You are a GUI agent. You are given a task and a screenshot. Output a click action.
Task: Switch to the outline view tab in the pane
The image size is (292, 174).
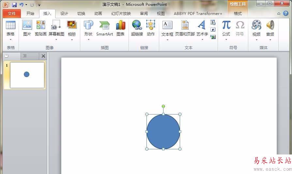[x=25, y=56]
